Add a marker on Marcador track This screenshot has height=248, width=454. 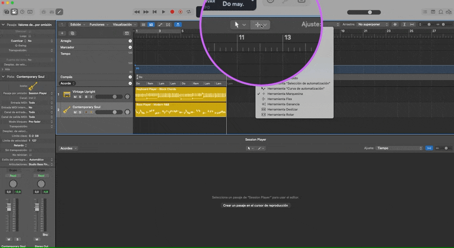130,47
